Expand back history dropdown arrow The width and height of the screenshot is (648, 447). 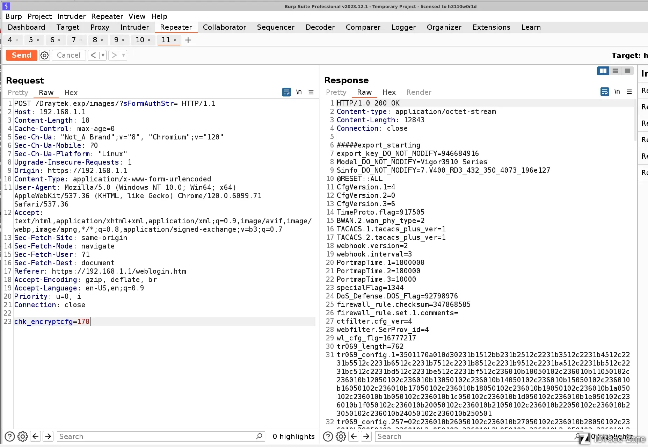103,55
